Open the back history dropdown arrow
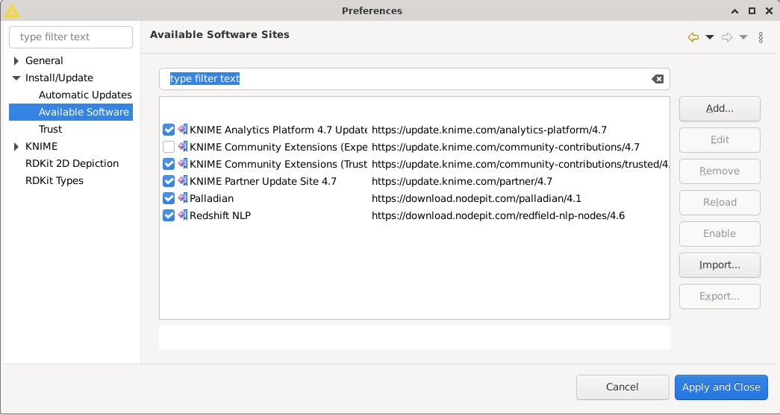Viewport: 780px width, 415px height. pos(710,37)
